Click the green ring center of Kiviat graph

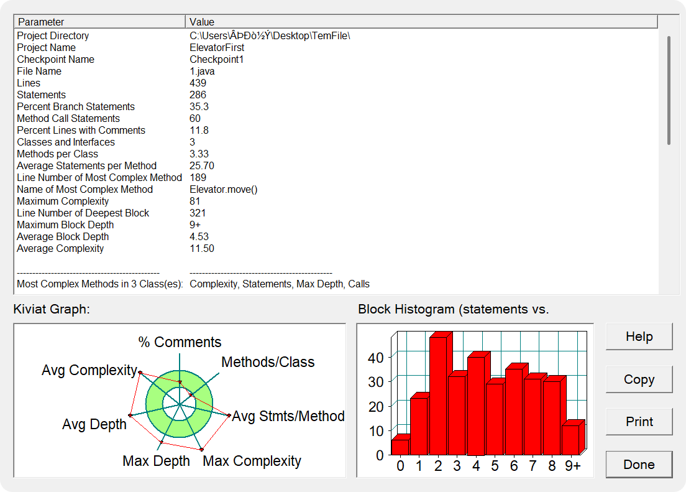click(x=180, y=404)
